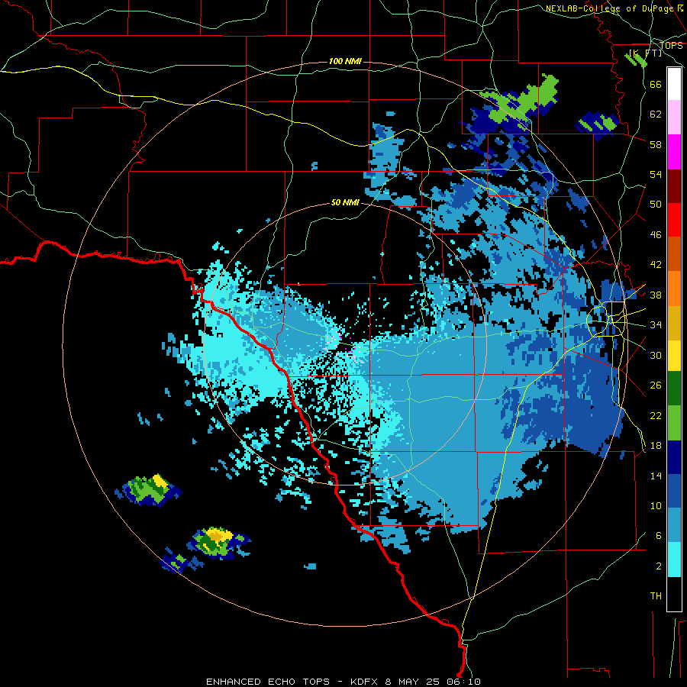Click the dark green 26 kft legend swatch

click(674, 389)
